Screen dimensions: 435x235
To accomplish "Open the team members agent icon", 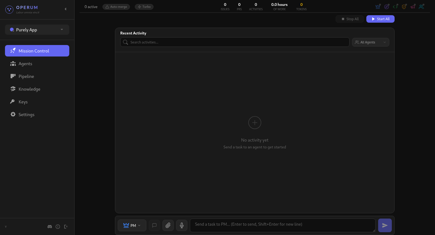I will tap(421, 6).
